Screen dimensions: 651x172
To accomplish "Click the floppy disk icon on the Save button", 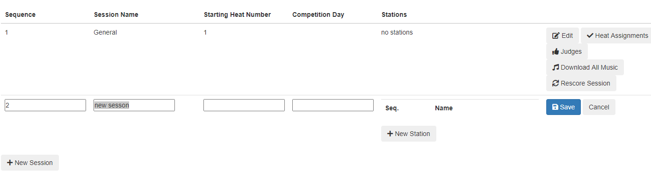I will pos(555,107).
